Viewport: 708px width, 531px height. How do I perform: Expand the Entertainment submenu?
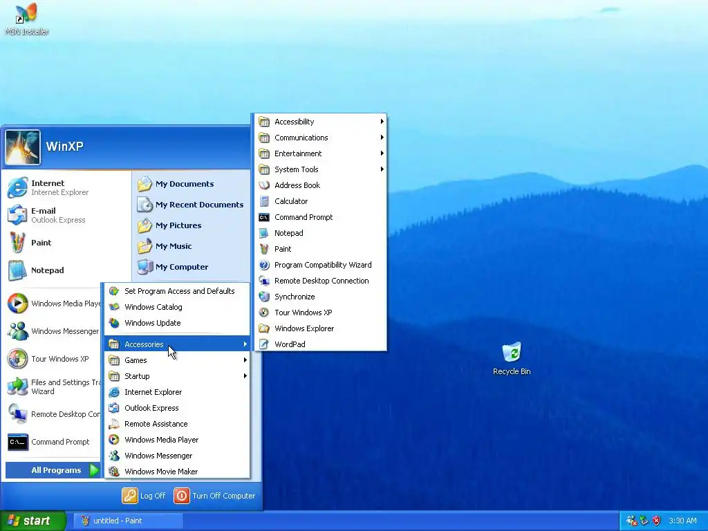(320, 153)
